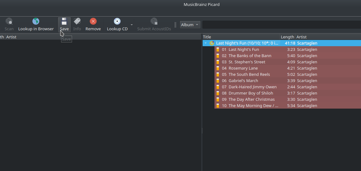361x171 pixels.
Task: Click length 4:09 of track 03
Action: (x=291, y=62)
